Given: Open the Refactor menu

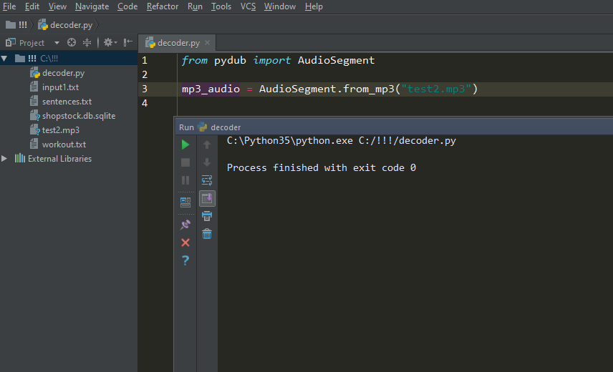Looking at the screenshot, I should click(163, 6).
